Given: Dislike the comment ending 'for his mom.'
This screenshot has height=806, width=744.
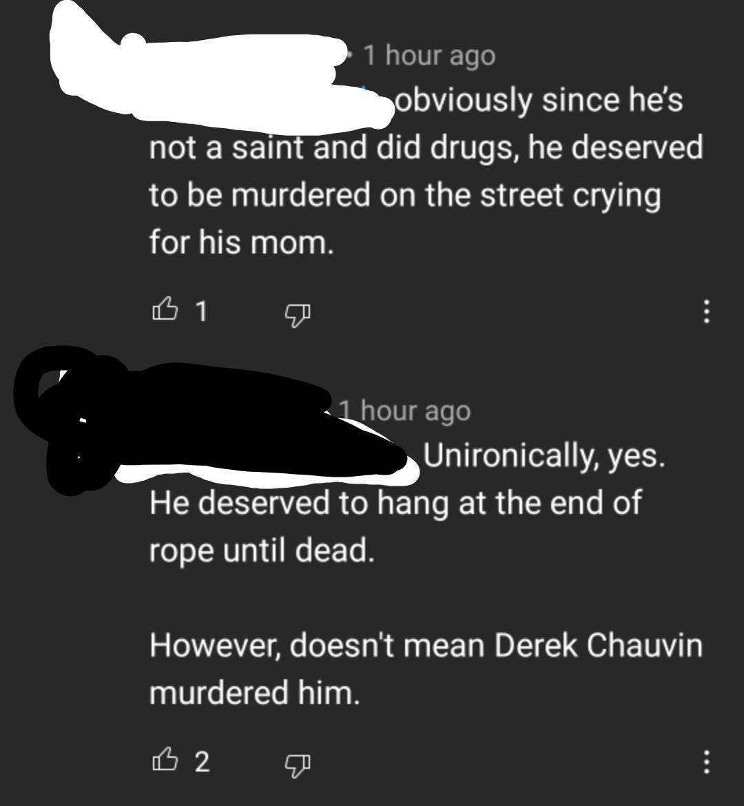Looking at the screenshot, I should click(x=298, y=315).
